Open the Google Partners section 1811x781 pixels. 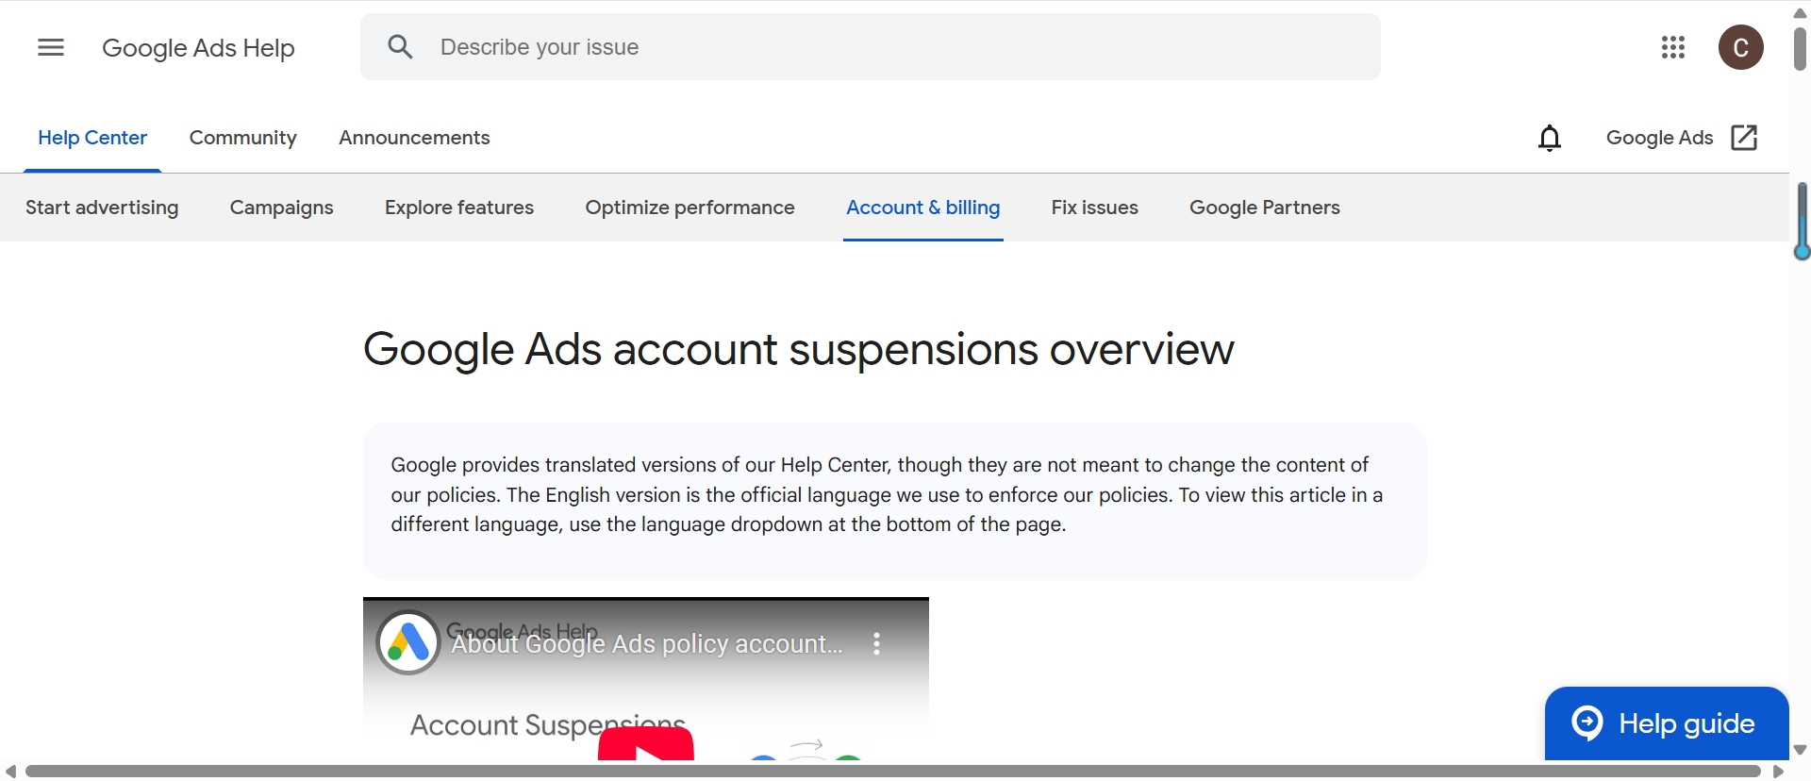(1265, 208)
